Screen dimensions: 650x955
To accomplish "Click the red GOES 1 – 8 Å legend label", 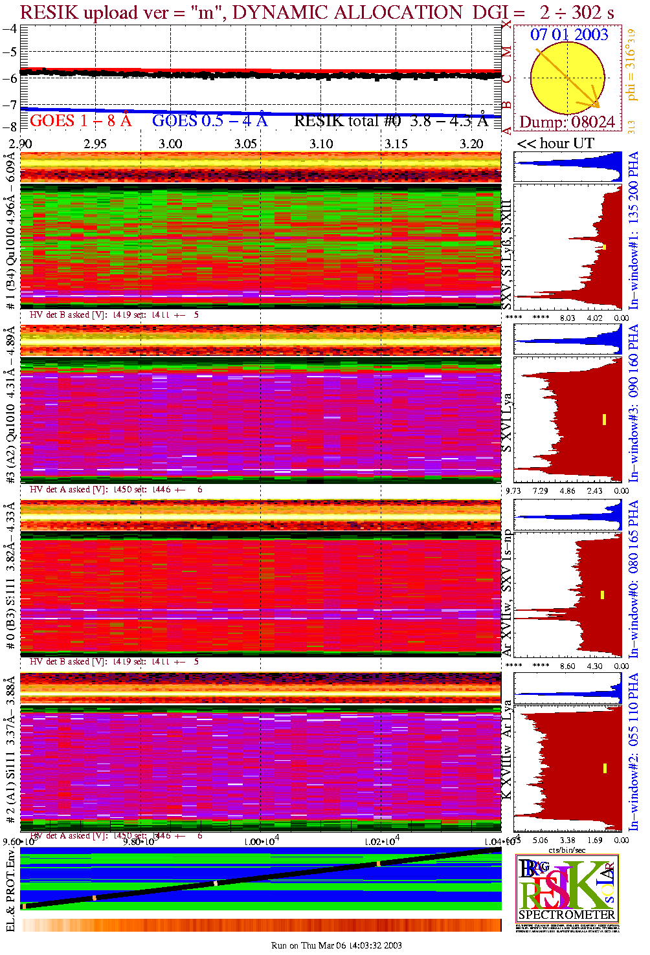I will 80,121.
